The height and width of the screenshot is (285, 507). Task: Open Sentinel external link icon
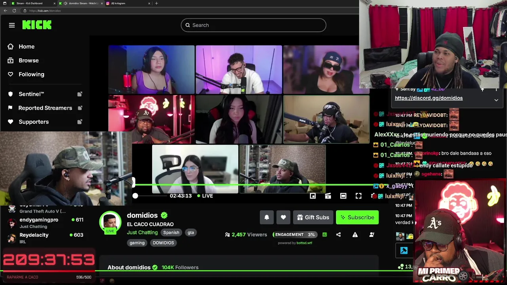[x=80, y=94]
